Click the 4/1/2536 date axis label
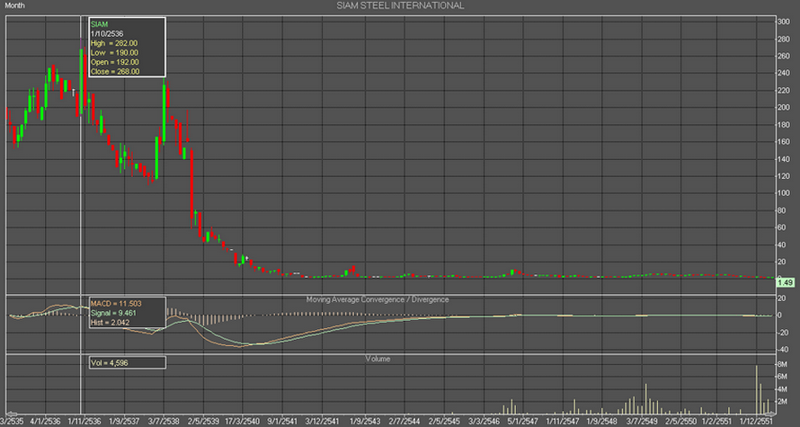This screenshot has width=800, height=427. (x=46, y=422)
